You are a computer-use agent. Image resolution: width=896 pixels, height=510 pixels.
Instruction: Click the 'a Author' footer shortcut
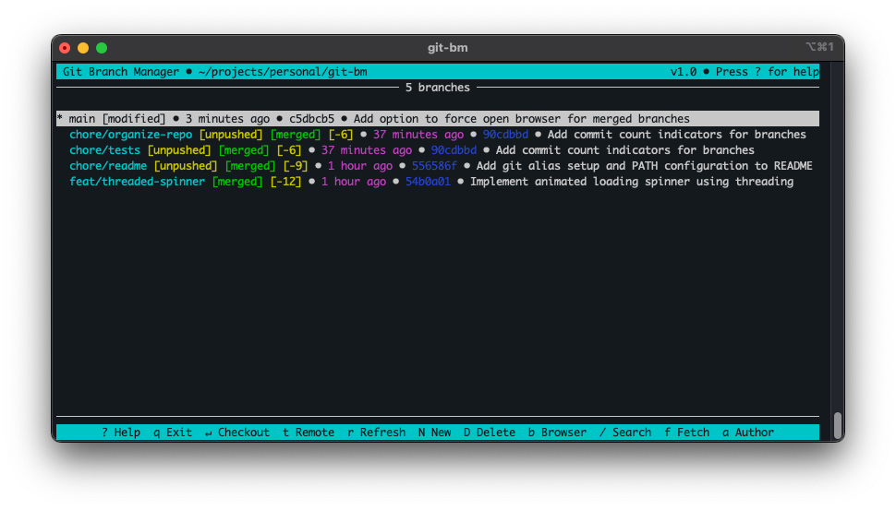point(748,433)
